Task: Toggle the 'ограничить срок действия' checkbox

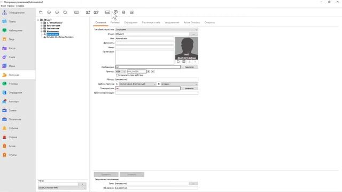Action: 117,75
